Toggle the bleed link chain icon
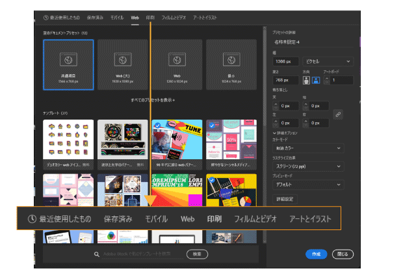 point(337,114)
